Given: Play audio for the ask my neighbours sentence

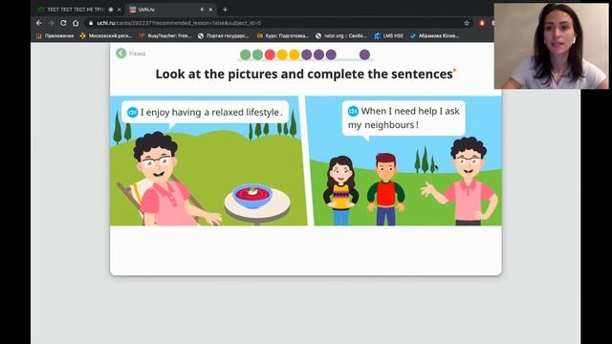Looking at the screenshot, I should coord(353,111).
